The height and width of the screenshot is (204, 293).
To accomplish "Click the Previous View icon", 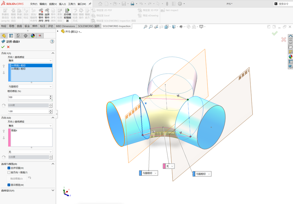I will click(156, 27).
